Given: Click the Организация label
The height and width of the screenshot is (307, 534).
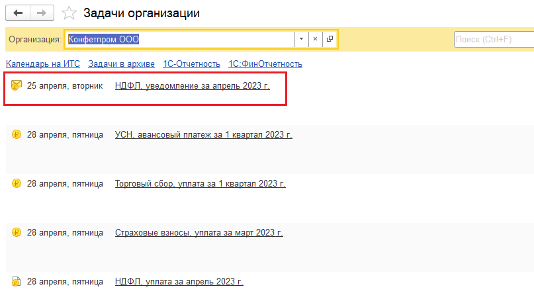Looking at the screenshot, I should pyautogui.click(x=35, y=40).
